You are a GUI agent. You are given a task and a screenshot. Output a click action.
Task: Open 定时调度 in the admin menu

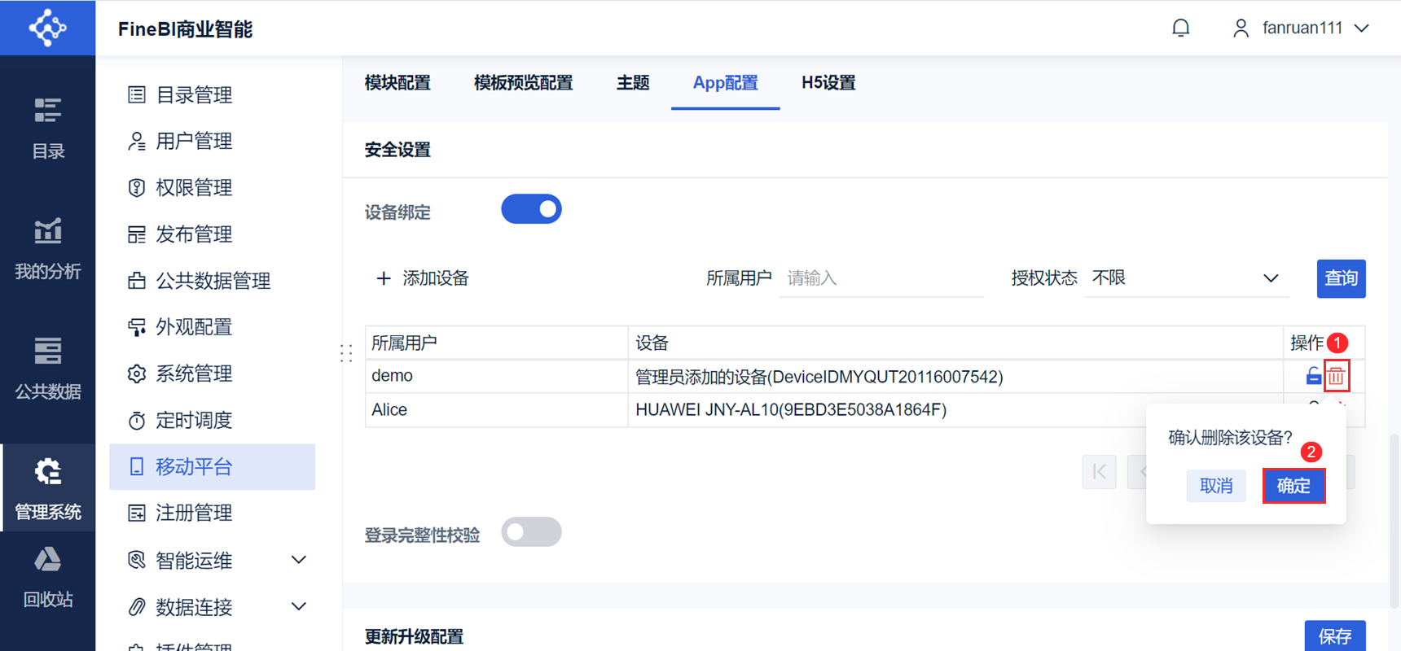213,420
